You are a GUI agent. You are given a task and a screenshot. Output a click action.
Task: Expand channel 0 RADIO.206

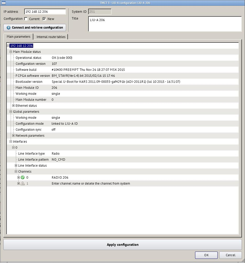(x=19, y=177)
